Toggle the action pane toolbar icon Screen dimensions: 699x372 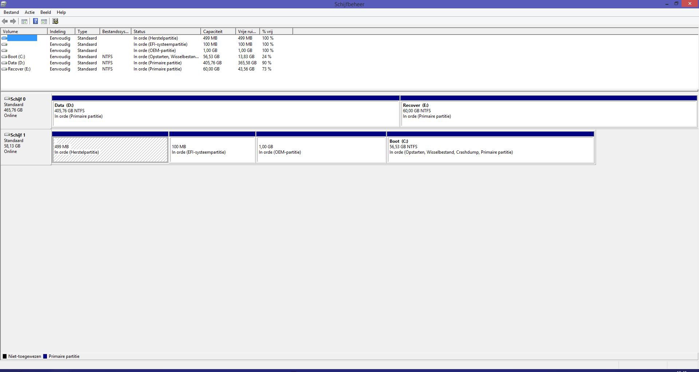pyautogui.click(x=44, y=21)
